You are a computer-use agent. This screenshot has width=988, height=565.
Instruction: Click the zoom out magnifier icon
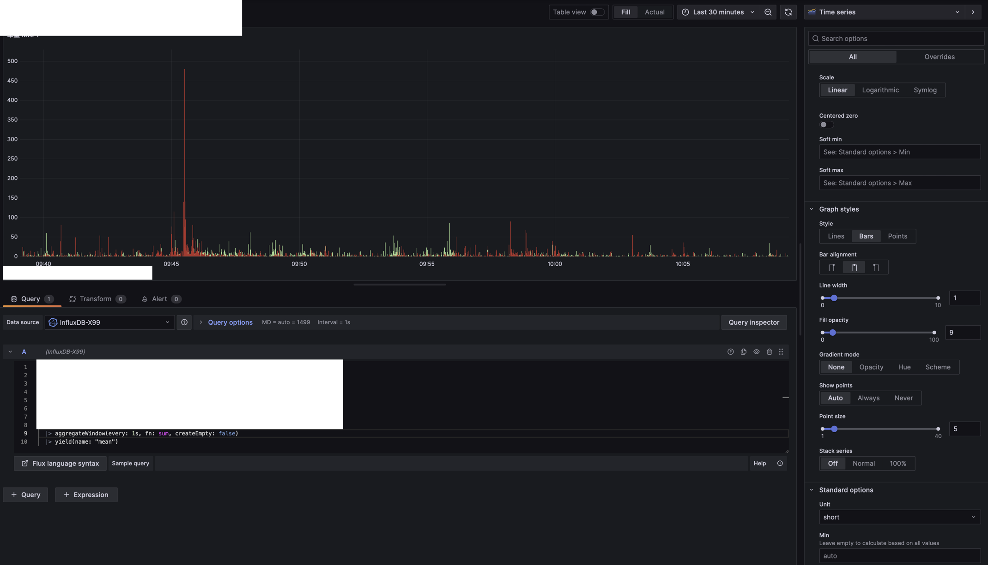tap(768, 12)
